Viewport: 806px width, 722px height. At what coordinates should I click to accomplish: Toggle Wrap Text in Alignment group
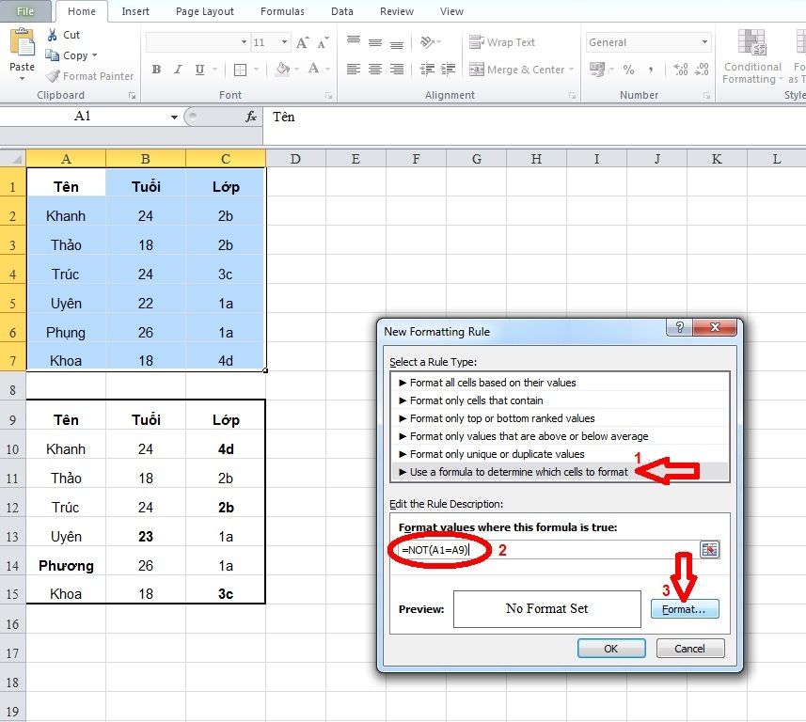coord(503,42)
